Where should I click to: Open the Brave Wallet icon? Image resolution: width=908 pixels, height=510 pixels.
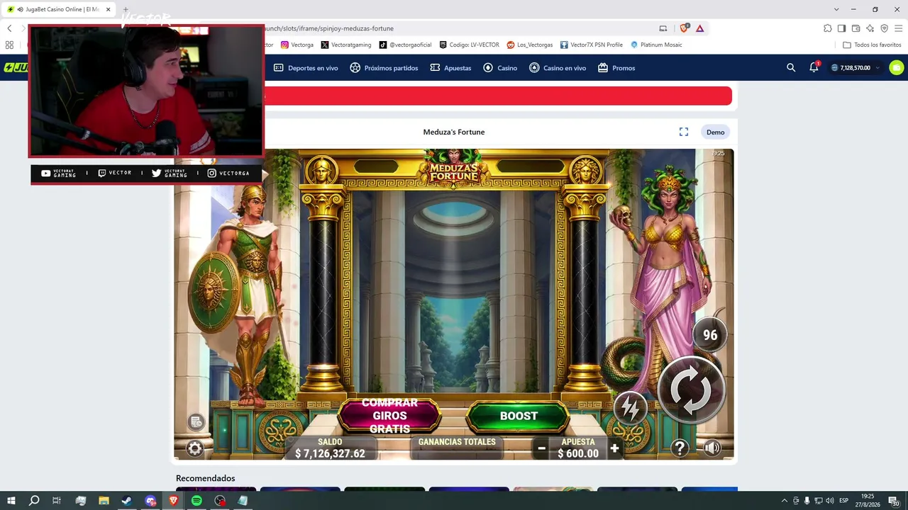856,28
